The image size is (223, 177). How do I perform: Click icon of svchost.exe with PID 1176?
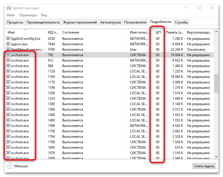tap(8, 82)
